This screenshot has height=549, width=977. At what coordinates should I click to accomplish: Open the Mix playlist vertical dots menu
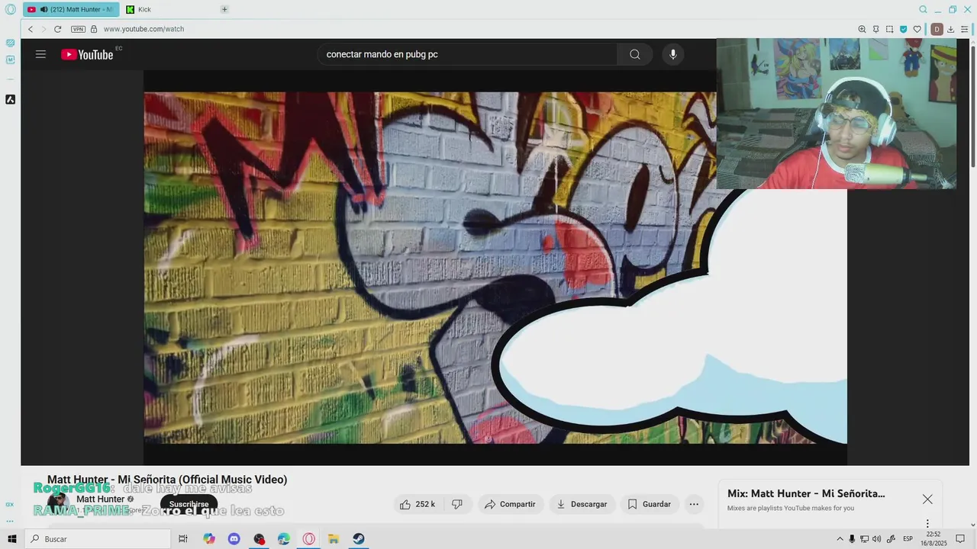coord(927,524)
